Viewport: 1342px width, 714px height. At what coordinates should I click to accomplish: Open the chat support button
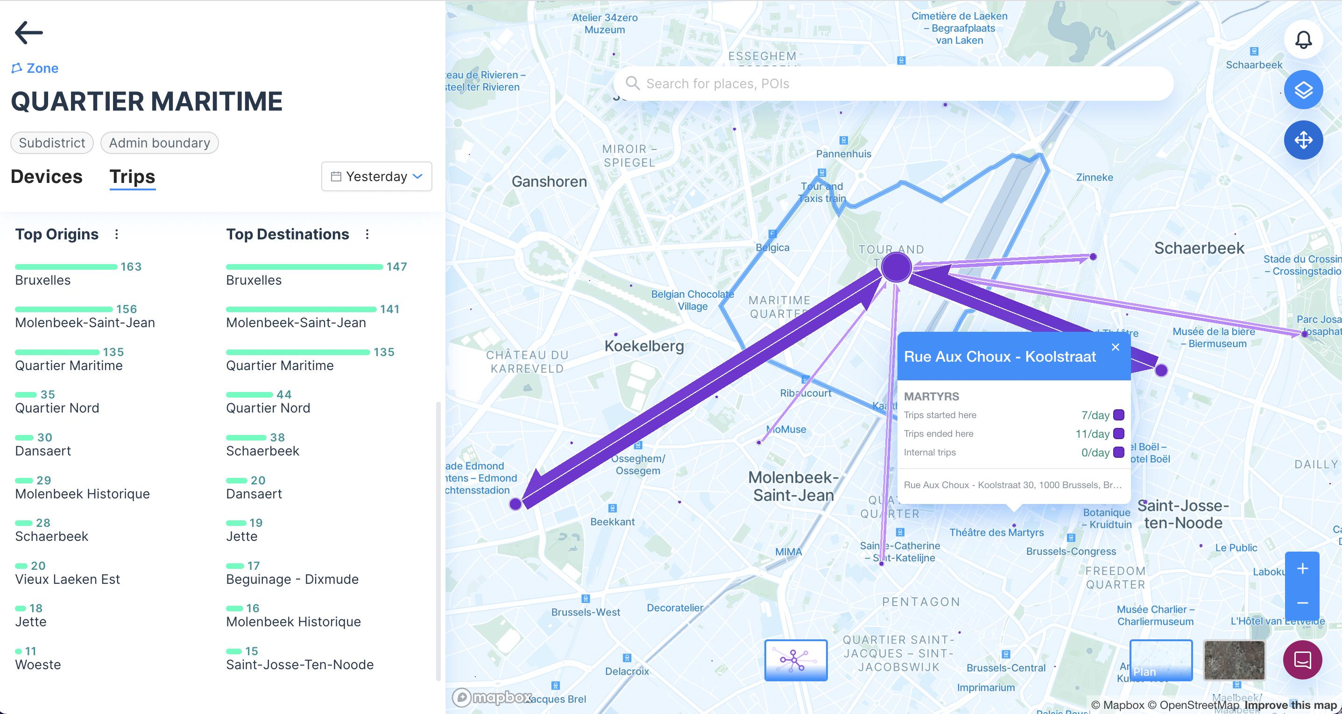point(1302,660)
